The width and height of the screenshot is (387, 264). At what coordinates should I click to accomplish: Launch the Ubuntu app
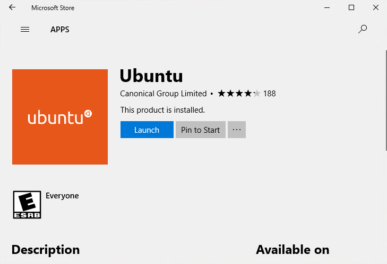click(x=147, y=130)
